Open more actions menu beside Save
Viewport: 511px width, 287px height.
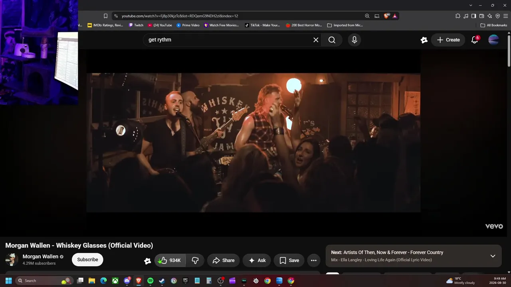(314, 260)
